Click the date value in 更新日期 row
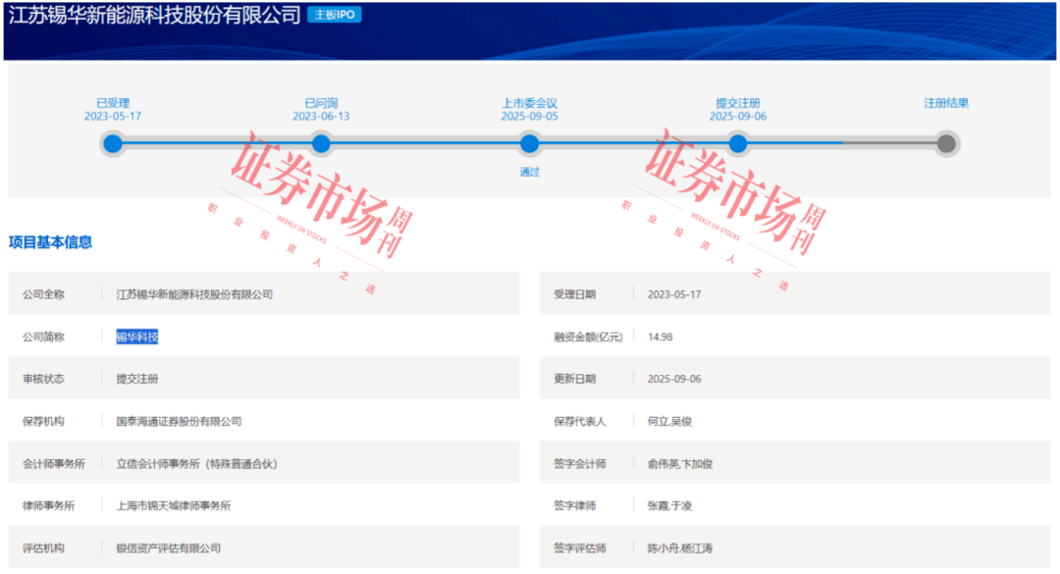The height and width of the screenshot is (574, 1060). (x=674, y=379)
